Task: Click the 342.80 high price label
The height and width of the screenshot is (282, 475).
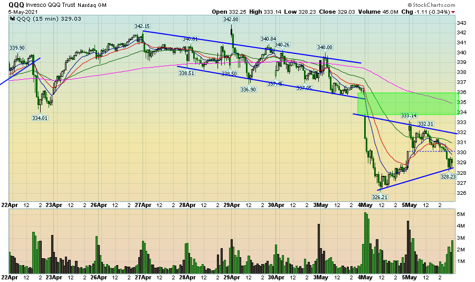Action: click(231, 20)
